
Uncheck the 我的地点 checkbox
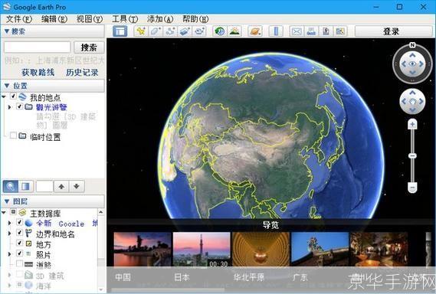[x=13, y=96]
